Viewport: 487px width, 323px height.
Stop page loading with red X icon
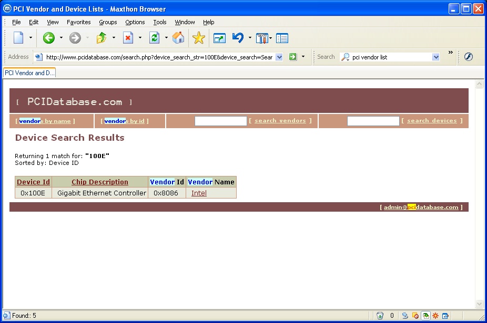(128, 38)
